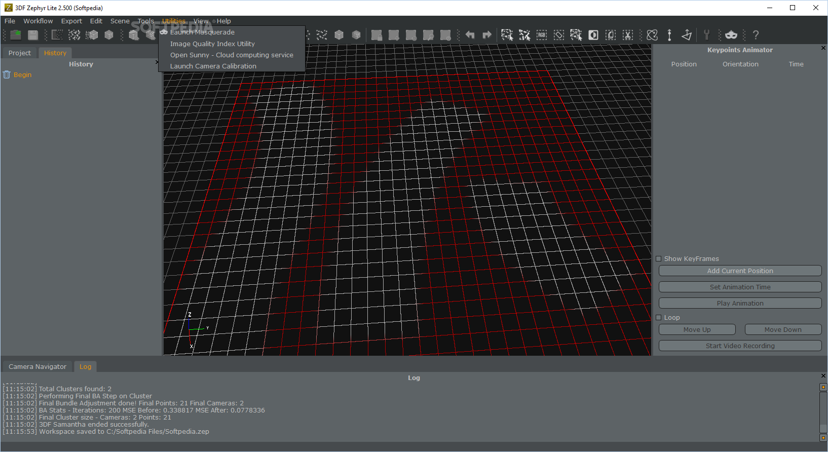Enable the Show KeyFrames checkbox
The width and height of the screenshot is (828, 452).
point(659,259)
